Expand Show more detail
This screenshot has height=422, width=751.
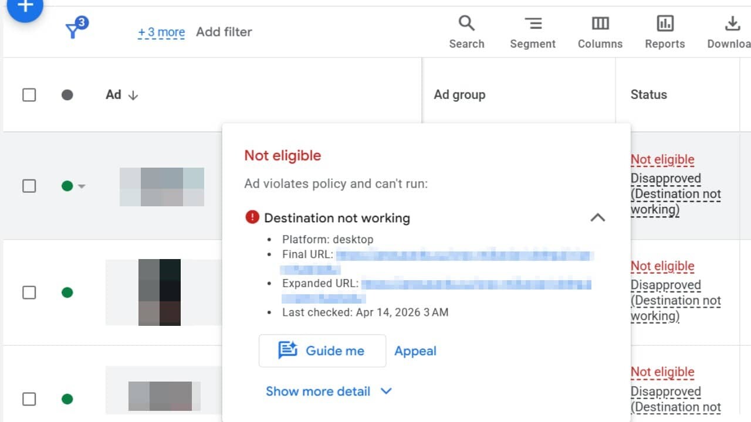pyautogui.click(x=329, y=391)
